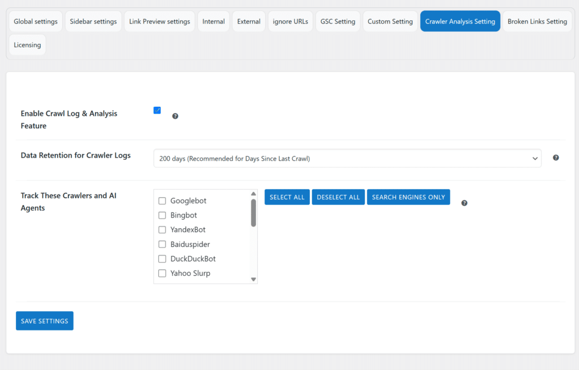Disable the Crawl Log & Analysis checkbox
This screenshot has width=579, height=370.
pos(157,110)
